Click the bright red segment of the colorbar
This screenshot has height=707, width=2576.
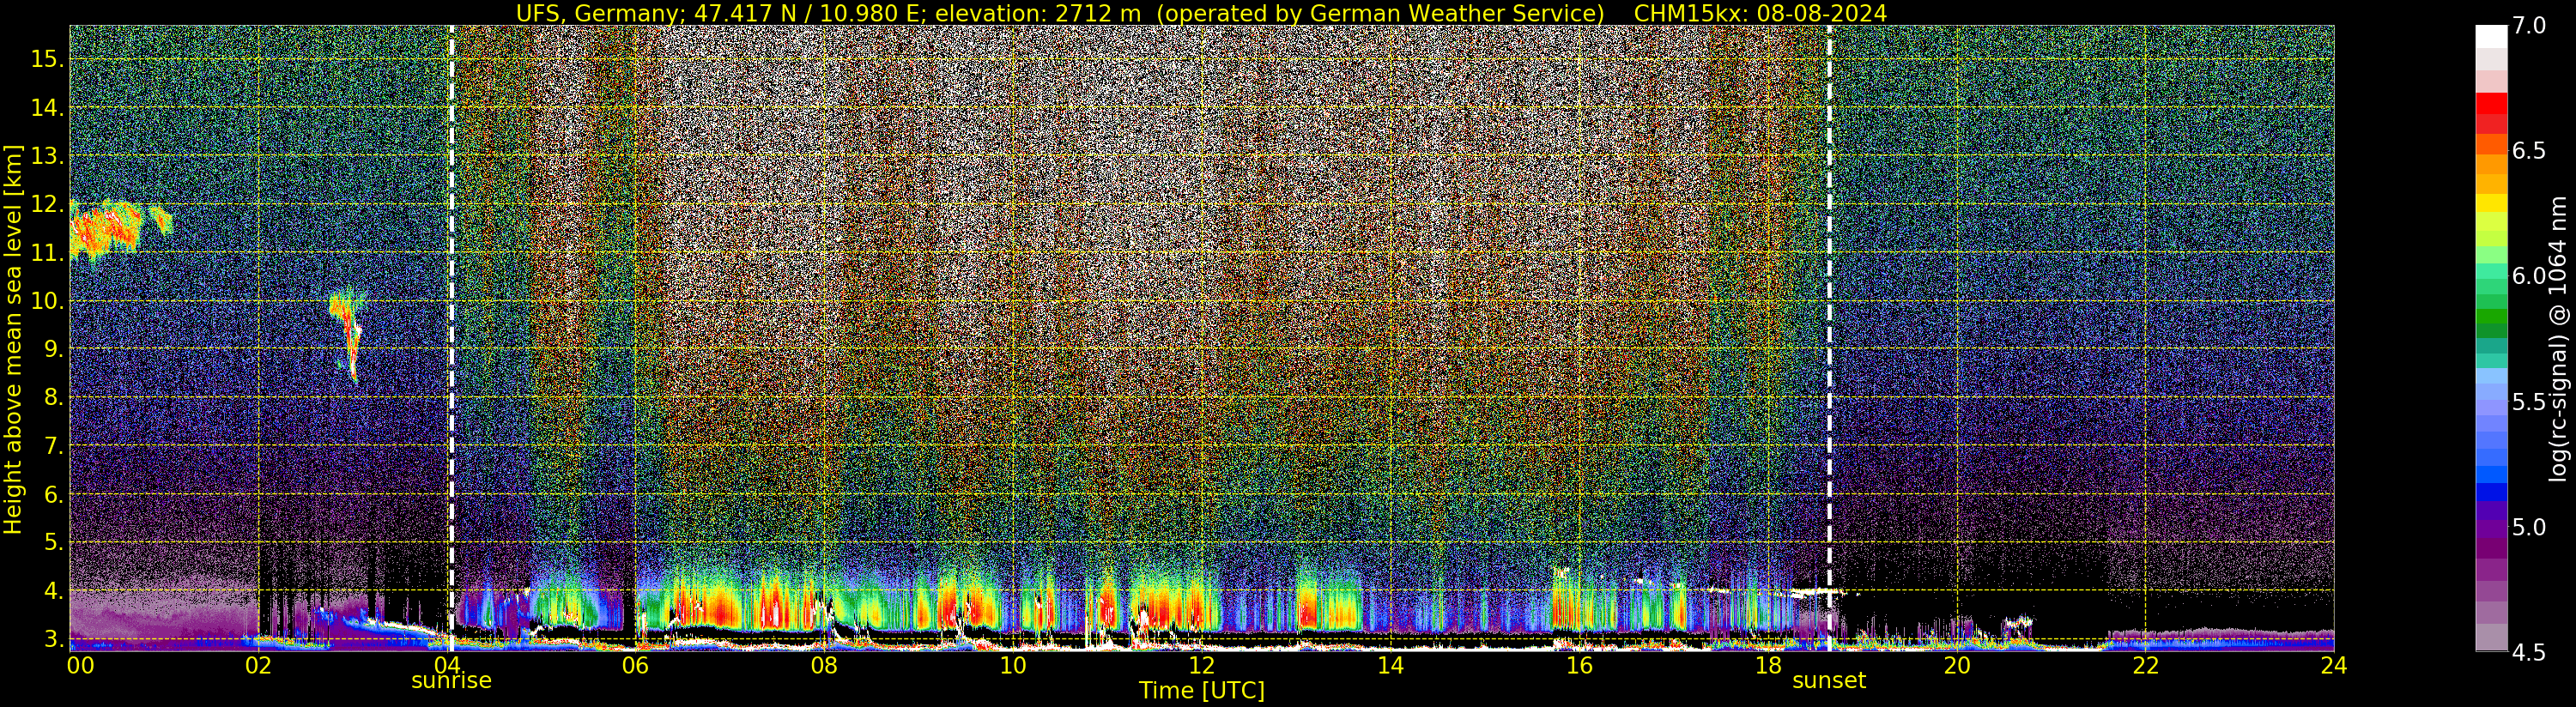(2491, 103)
